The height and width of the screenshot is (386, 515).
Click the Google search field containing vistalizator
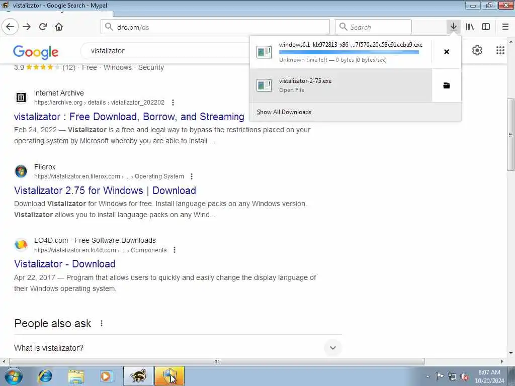pyautogui.click(x=164, y=51)
